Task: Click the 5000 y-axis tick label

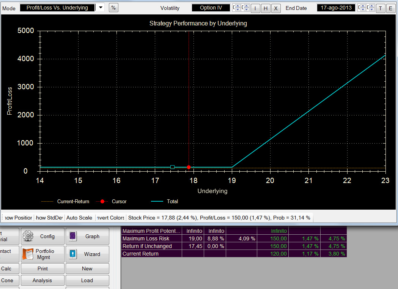Action: coord(26,30)
